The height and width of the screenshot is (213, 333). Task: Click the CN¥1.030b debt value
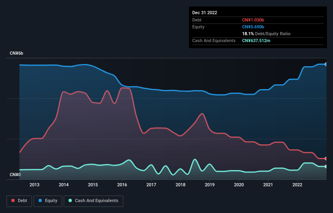click(253, 20)
